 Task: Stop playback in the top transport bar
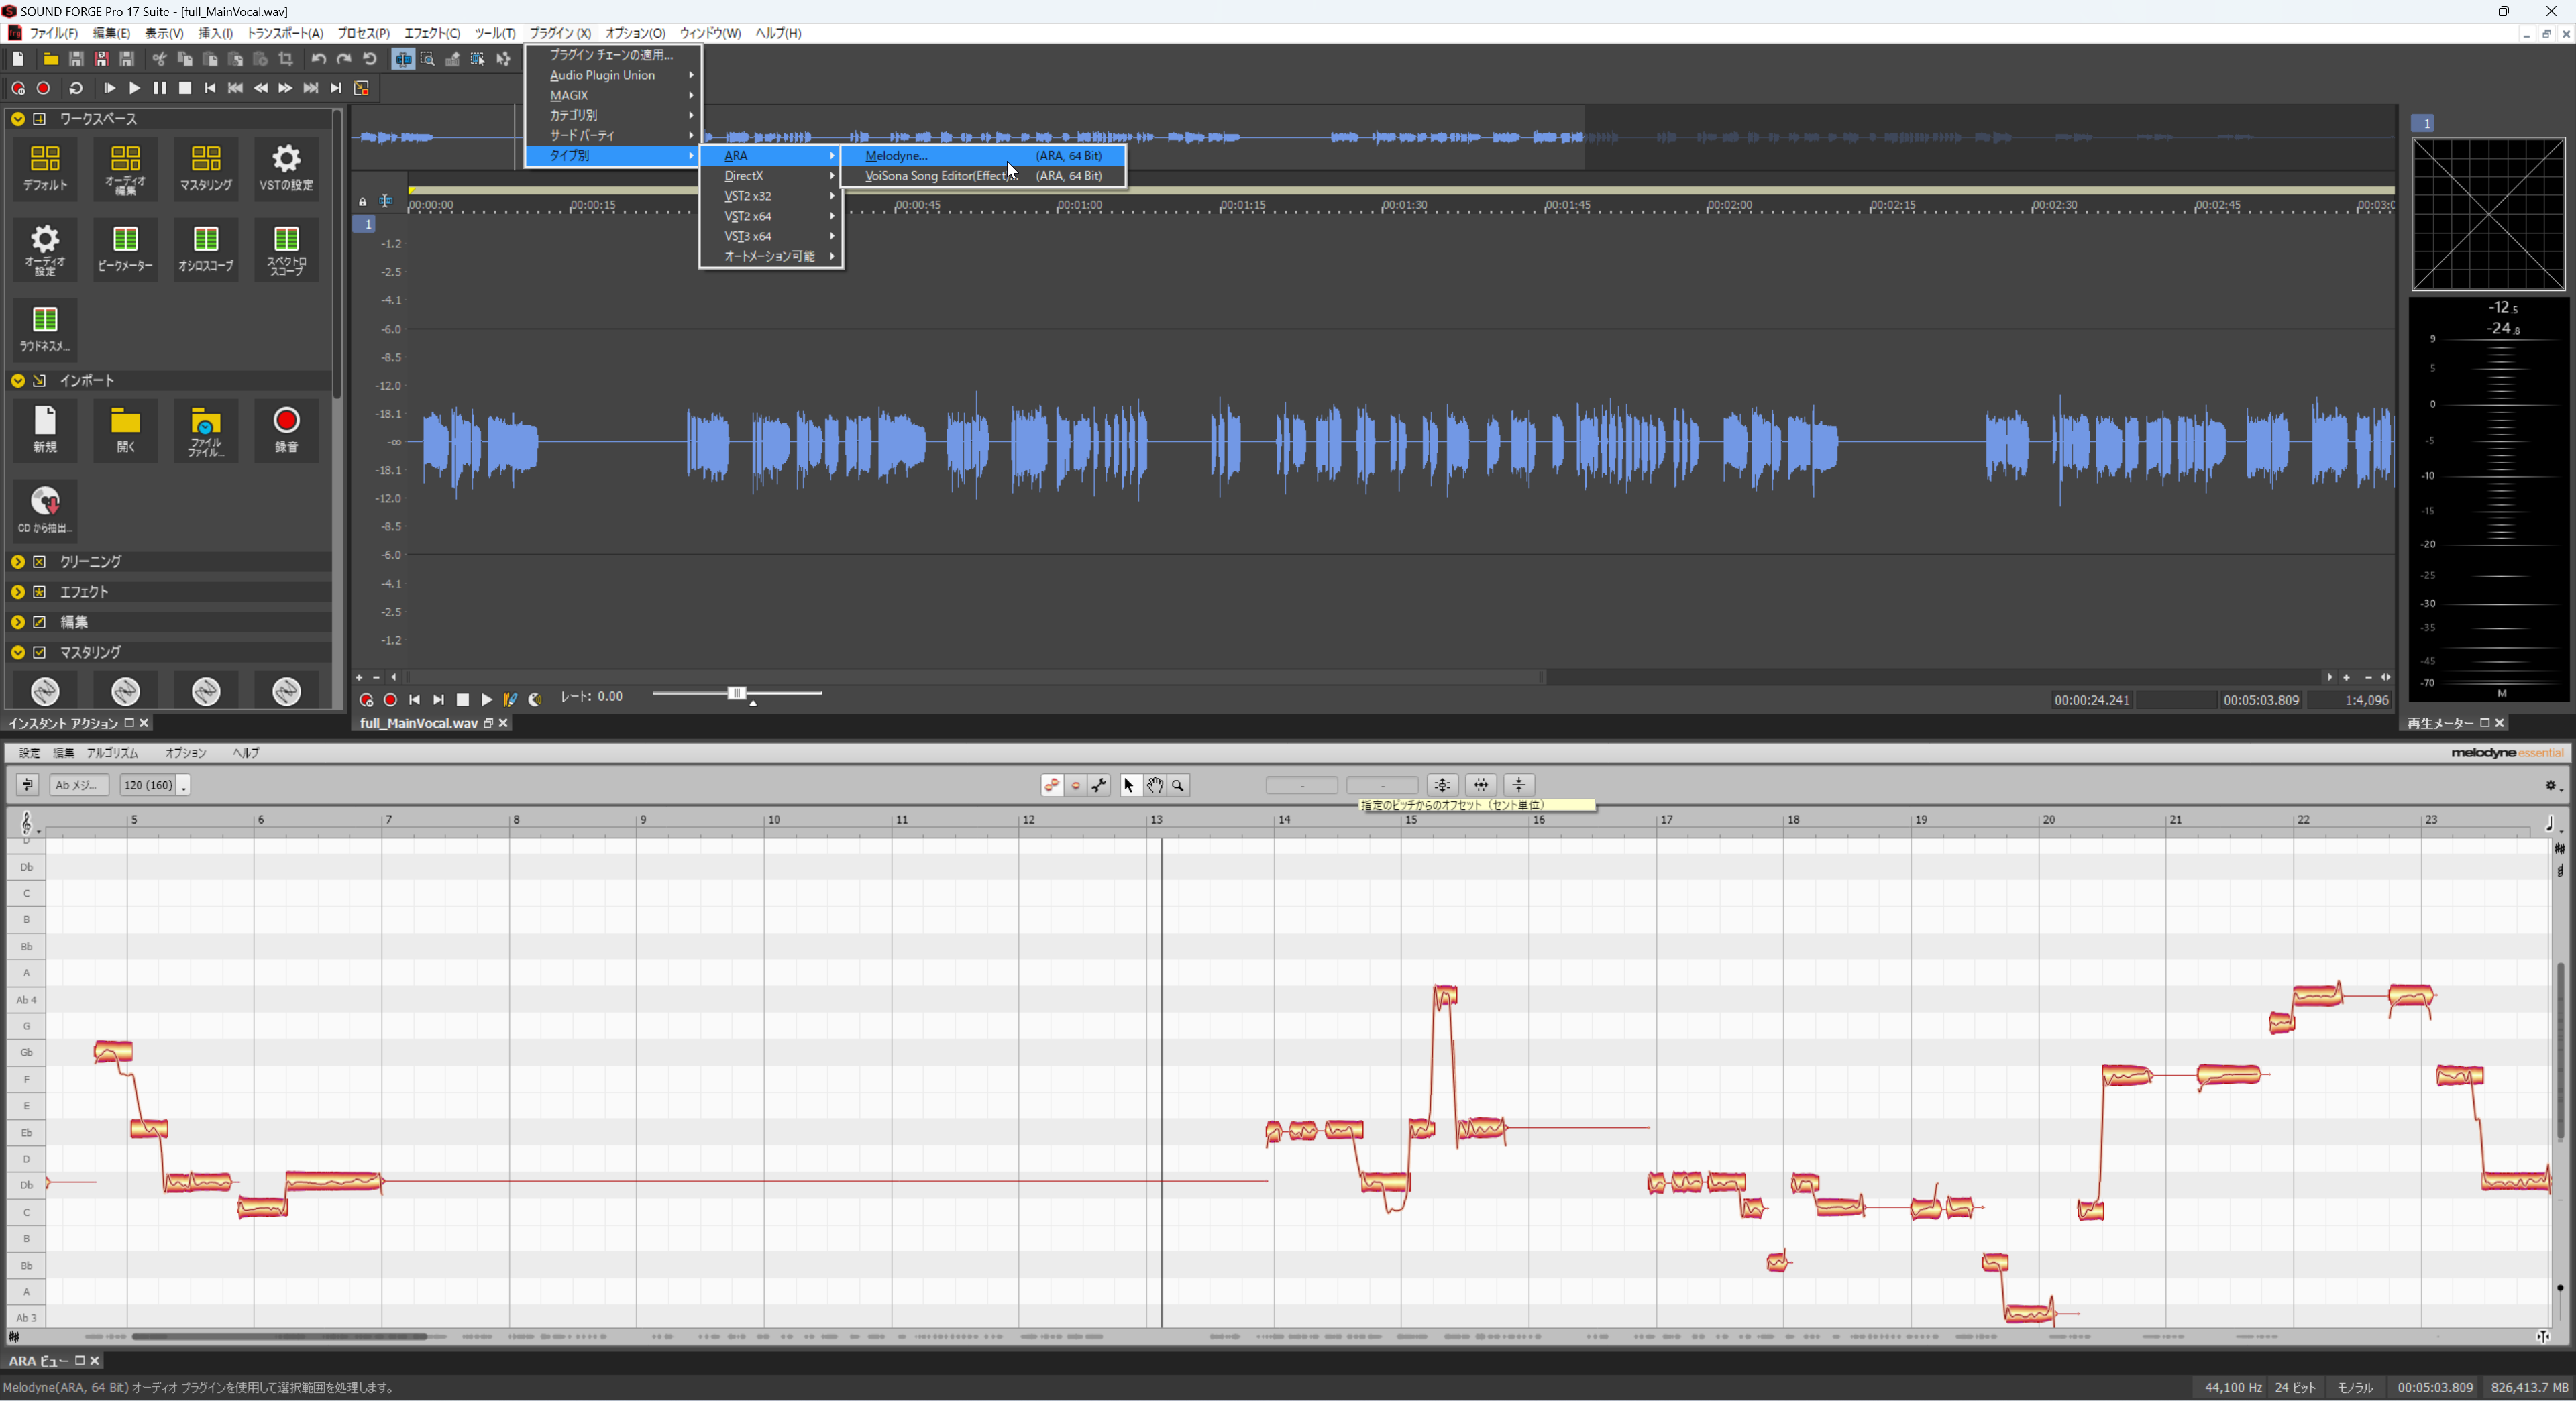click(185, 88)
